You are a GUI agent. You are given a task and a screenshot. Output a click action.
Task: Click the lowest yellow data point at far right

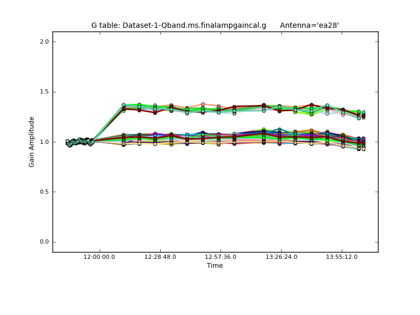tap(363, 149)
